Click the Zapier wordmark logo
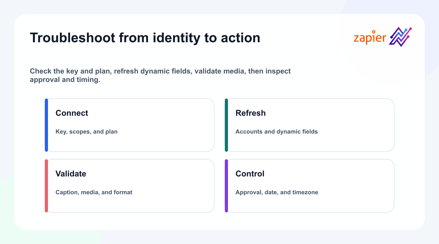This screenshot has height=244, width=439. (x=370, y=37)
